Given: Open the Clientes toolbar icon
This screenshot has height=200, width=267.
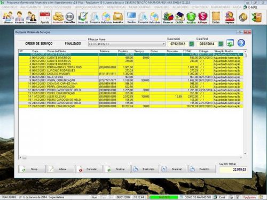Looking at the screenshot, I should click(8, 17).
